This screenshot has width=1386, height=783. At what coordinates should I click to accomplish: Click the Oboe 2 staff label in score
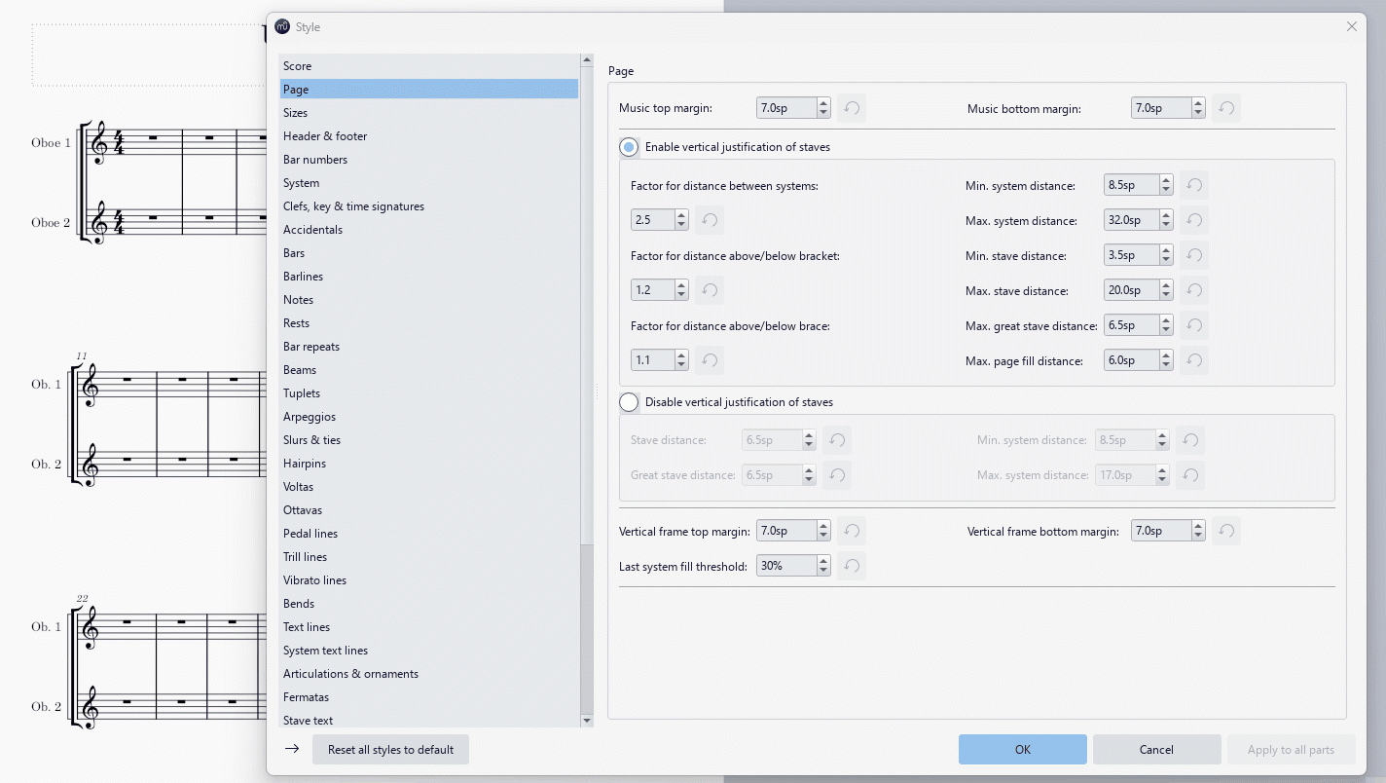51,223
